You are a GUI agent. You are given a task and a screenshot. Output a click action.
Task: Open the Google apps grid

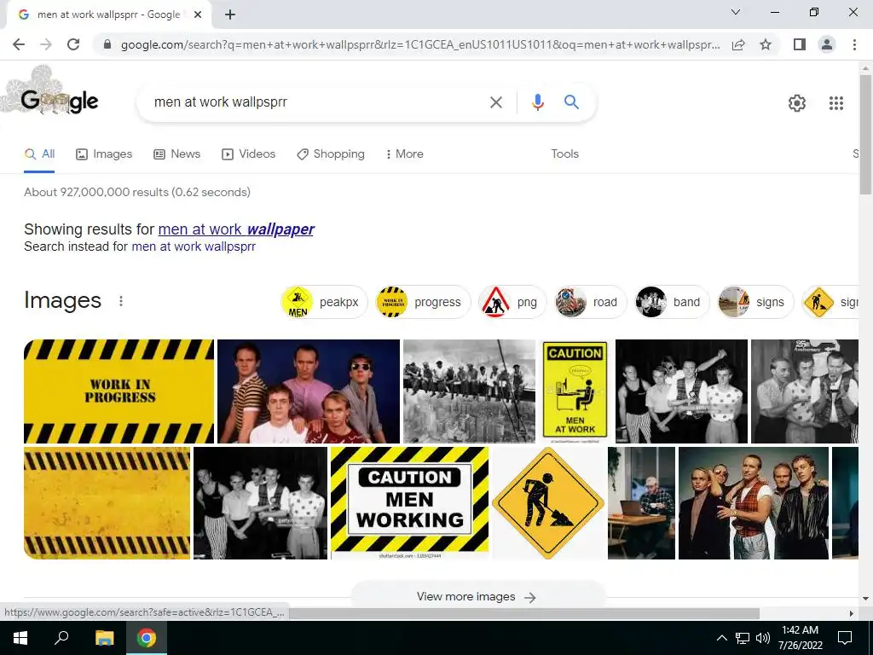[x=835, y=103]
